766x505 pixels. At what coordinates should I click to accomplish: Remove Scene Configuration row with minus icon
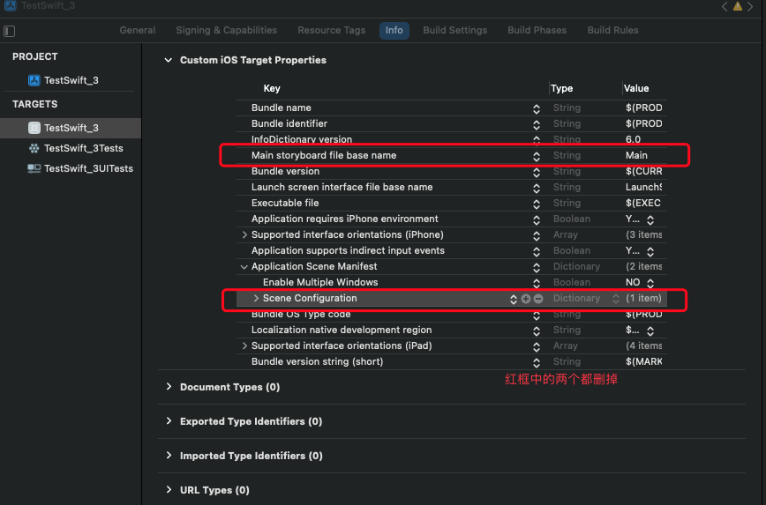click(538, 299)
